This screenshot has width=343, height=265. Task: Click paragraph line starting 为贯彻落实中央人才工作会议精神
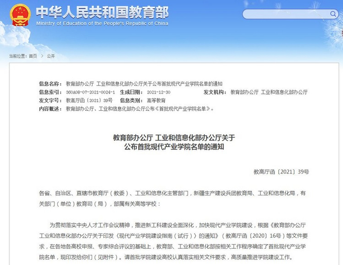(178, 225)
